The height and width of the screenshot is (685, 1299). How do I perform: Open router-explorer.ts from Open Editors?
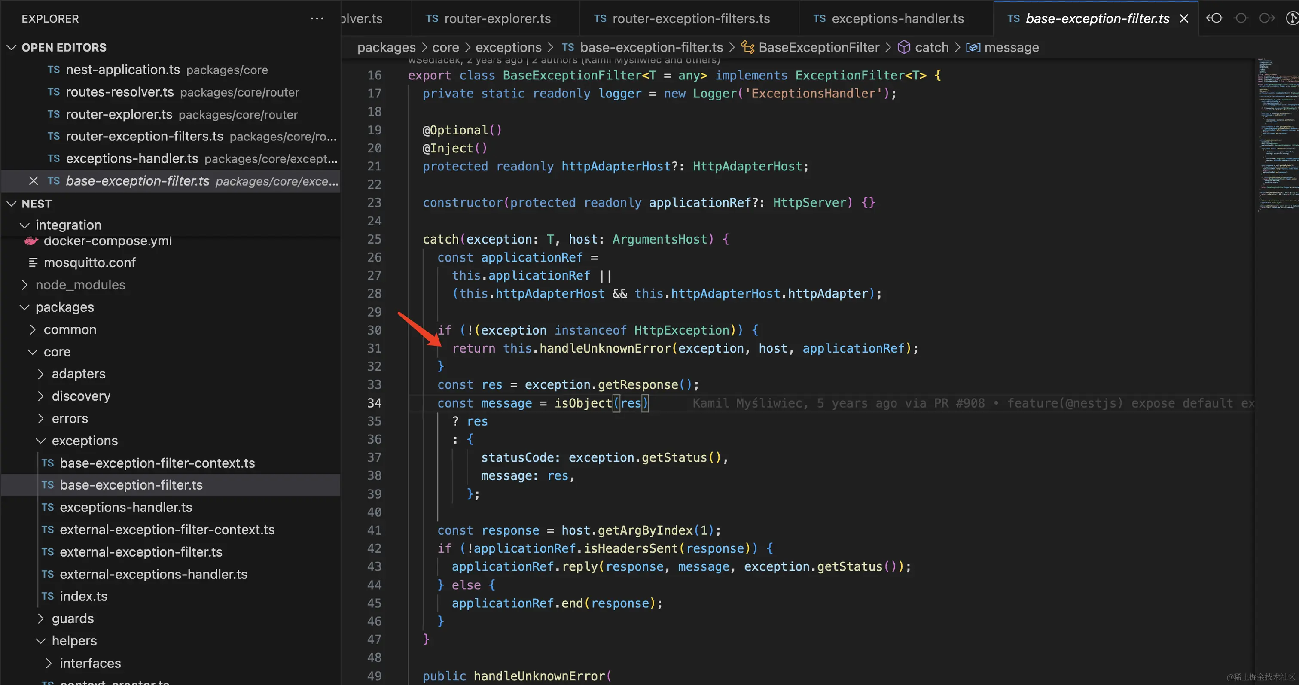[x=171, y=114]
